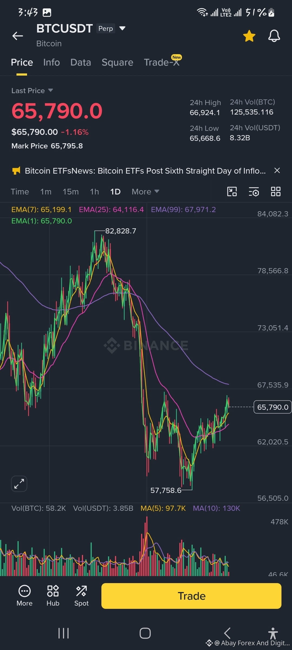
Task: Open Android recent apps button
Action: click(x=64, y=633)
